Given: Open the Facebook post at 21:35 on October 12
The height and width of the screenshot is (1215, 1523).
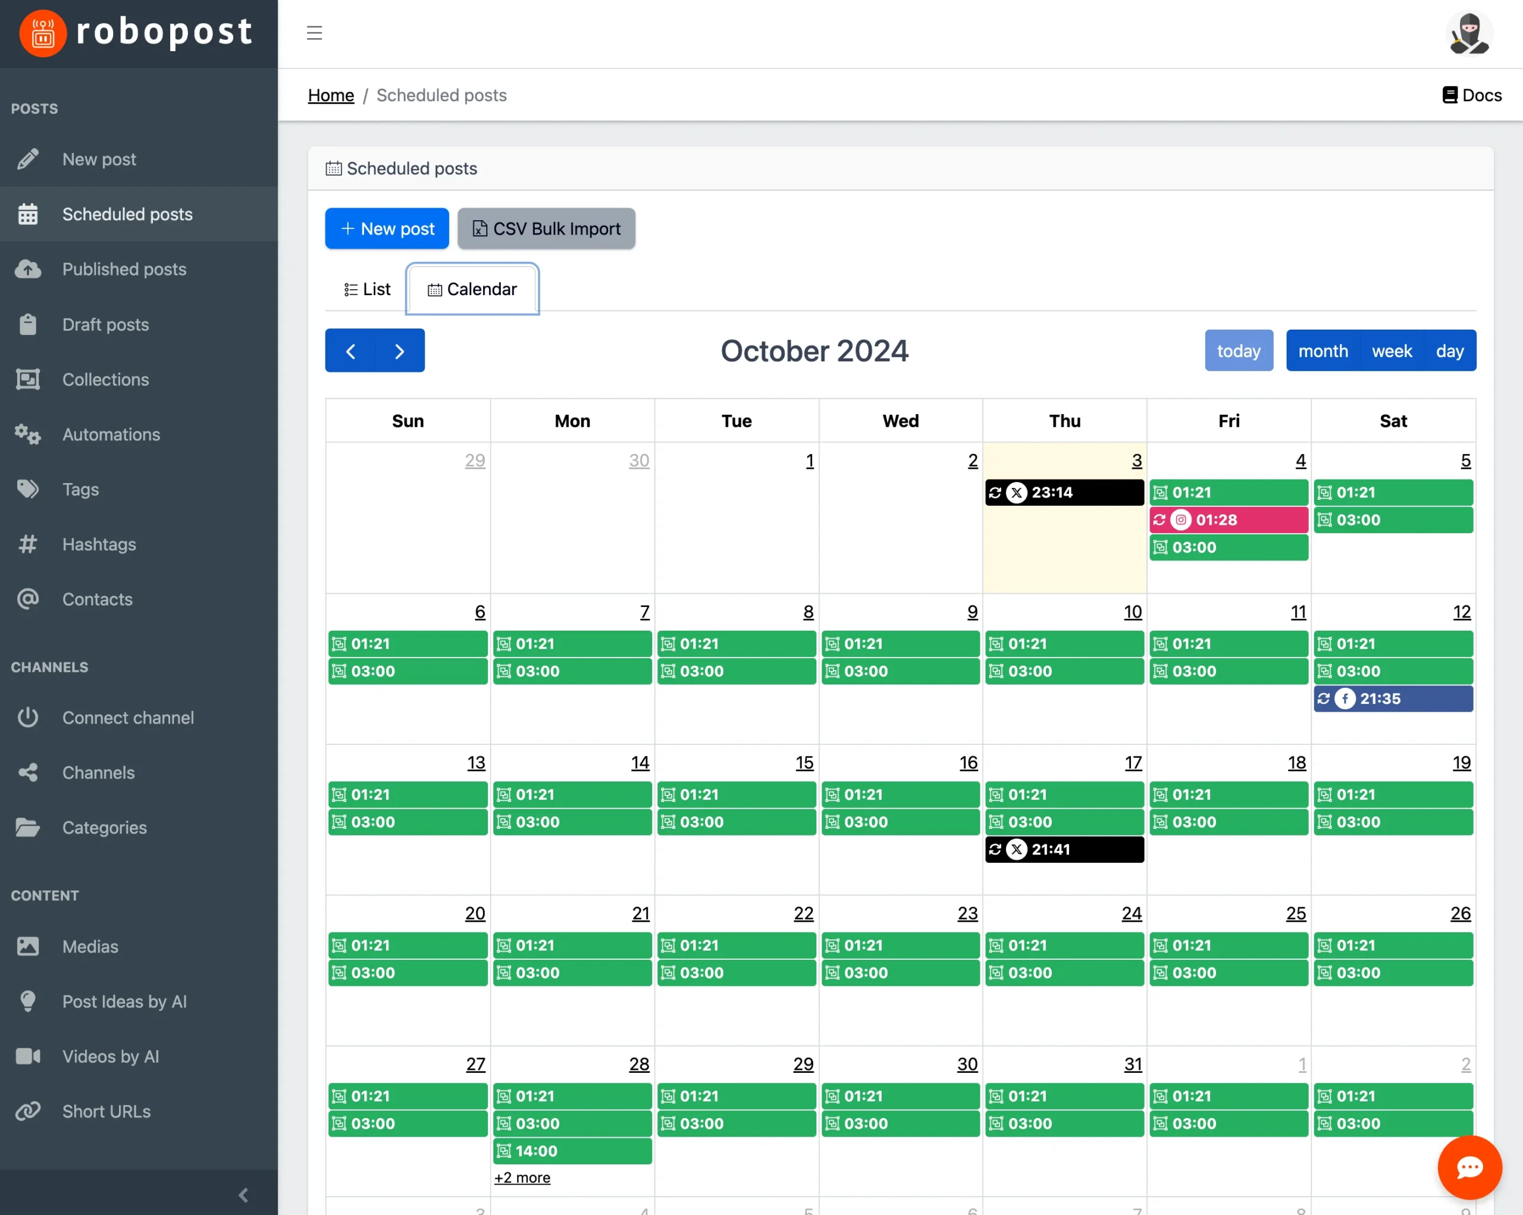Looking at the screenshot, I should (x=1393, y=699).
